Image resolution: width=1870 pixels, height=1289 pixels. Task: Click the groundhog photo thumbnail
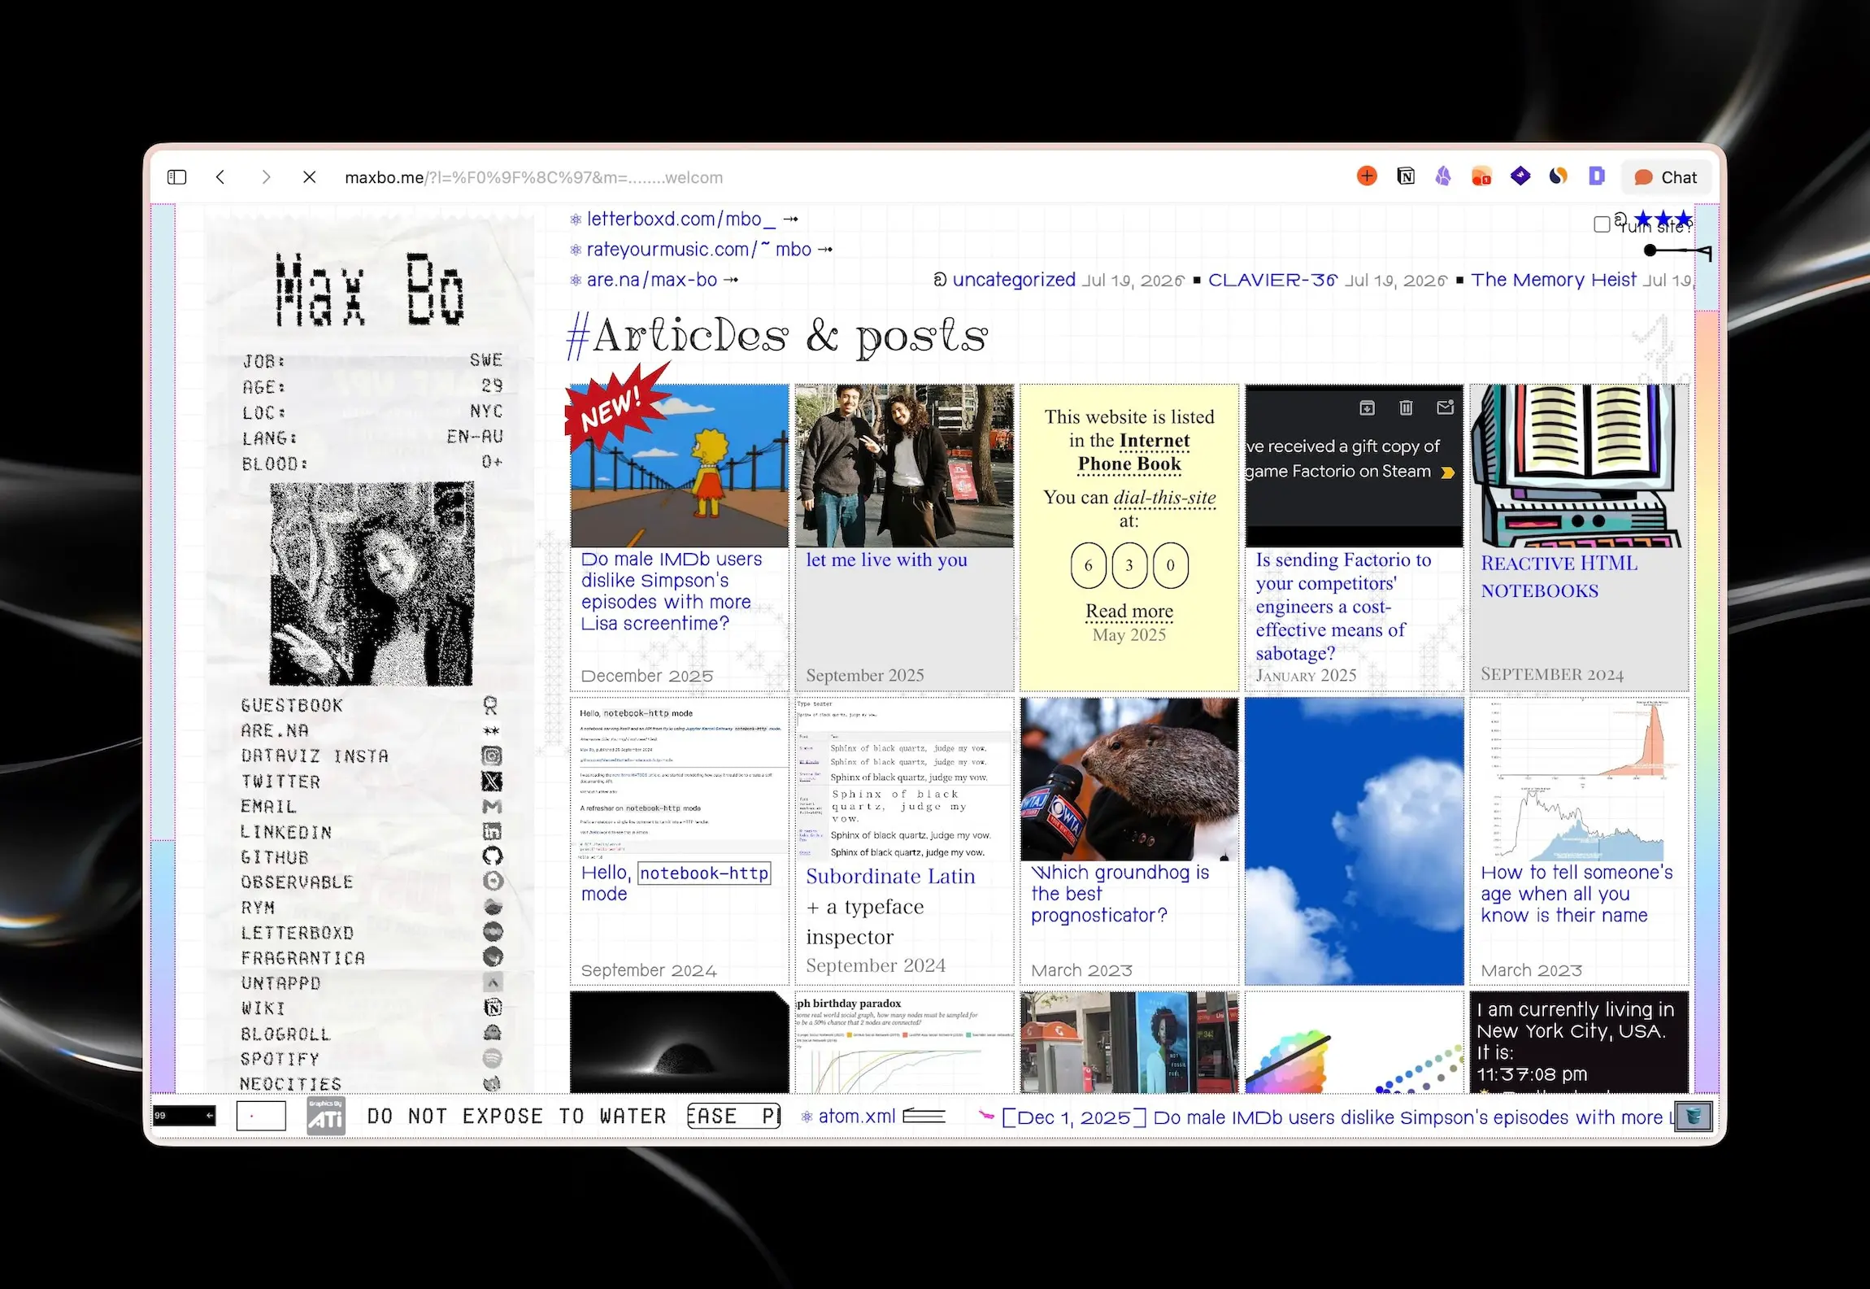(x=1129, y=779)
